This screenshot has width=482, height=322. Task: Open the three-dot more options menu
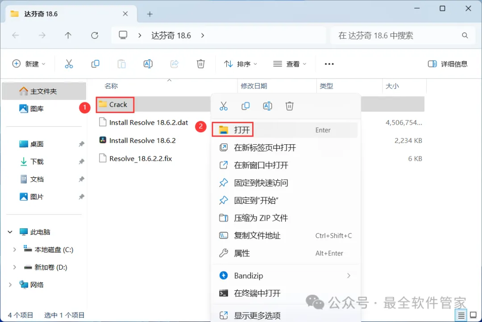click(x=329, y=64)
